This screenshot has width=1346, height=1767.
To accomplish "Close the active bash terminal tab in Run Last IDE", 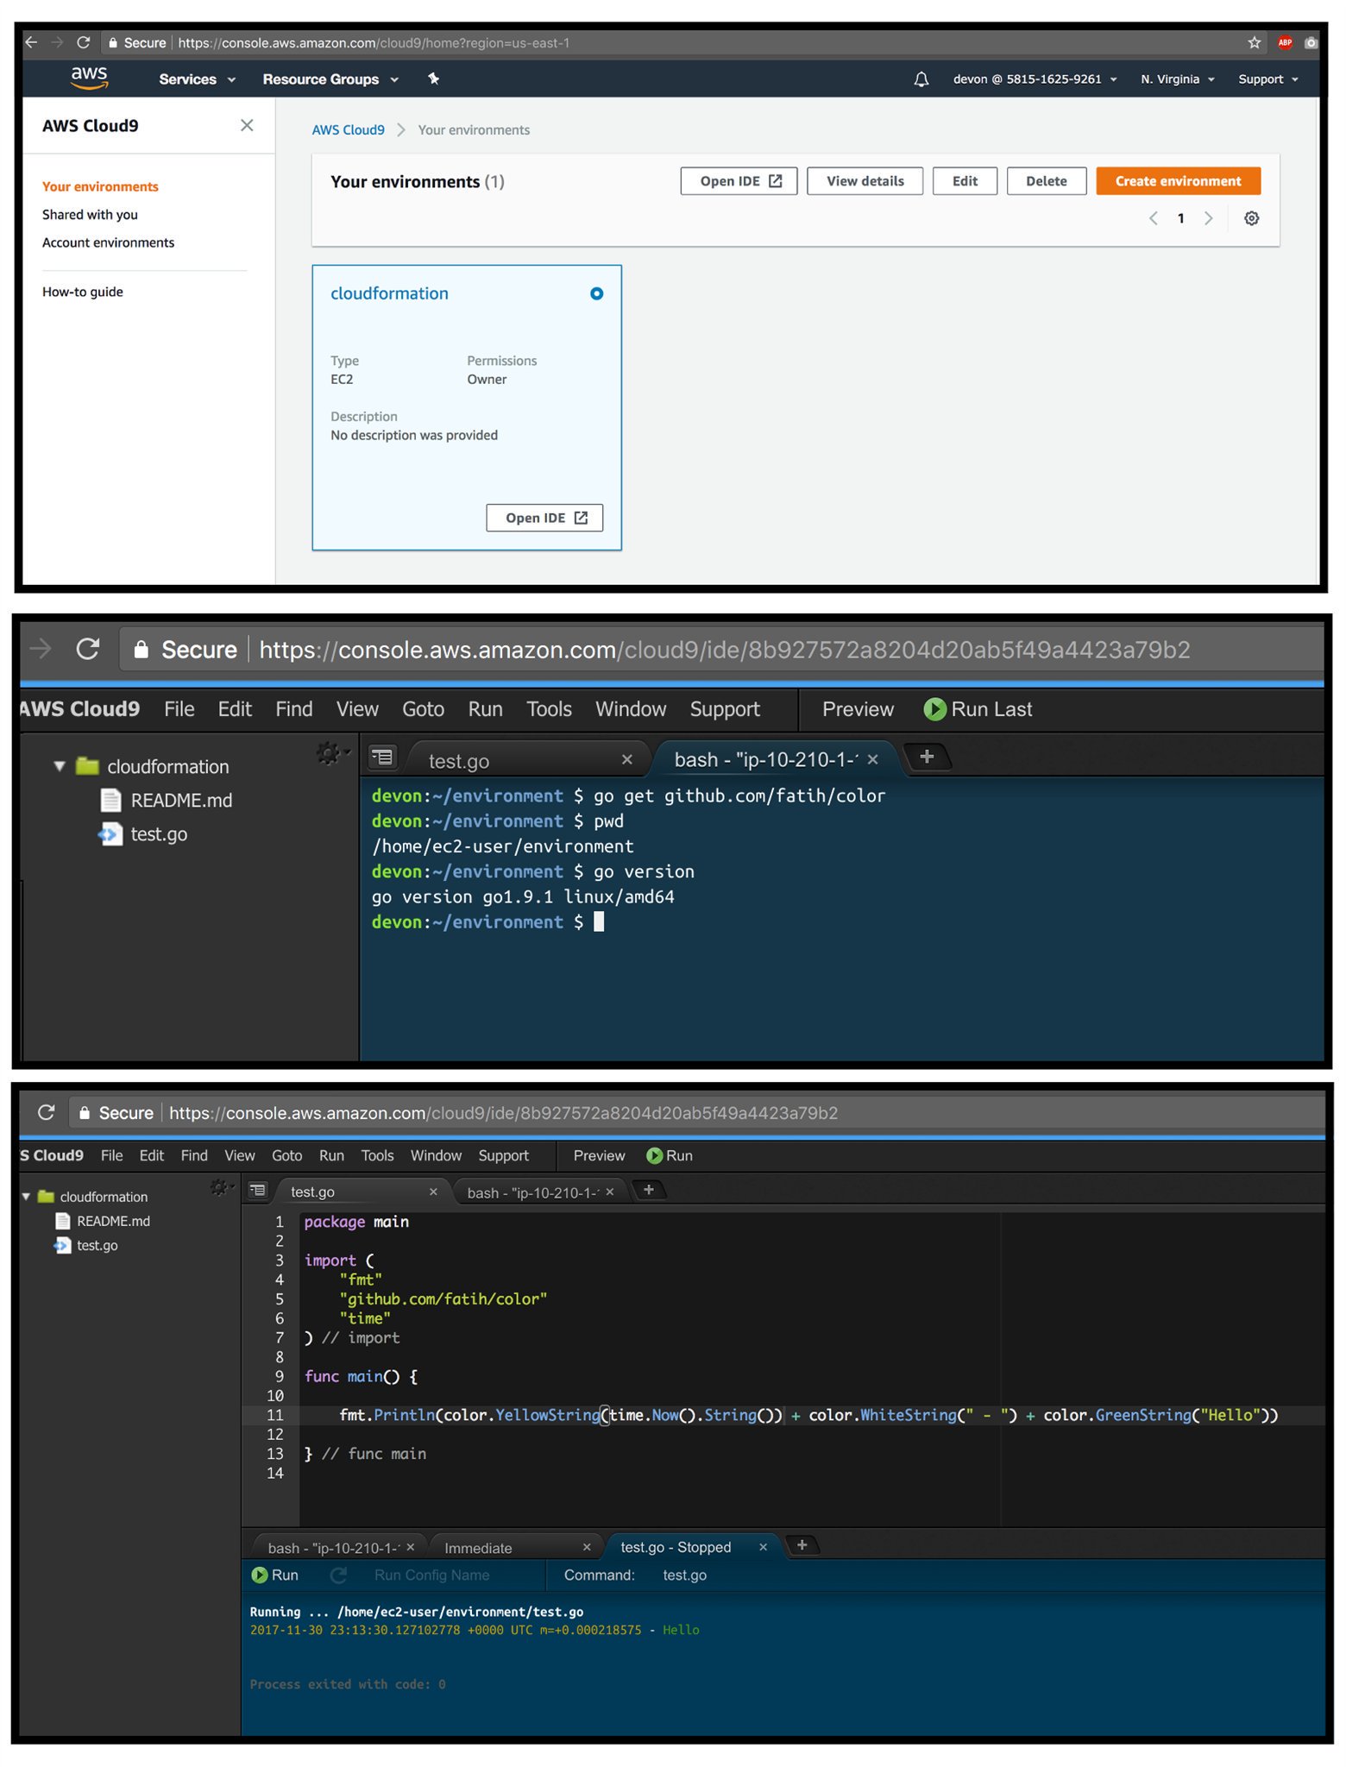I will [x=872, y=759].
